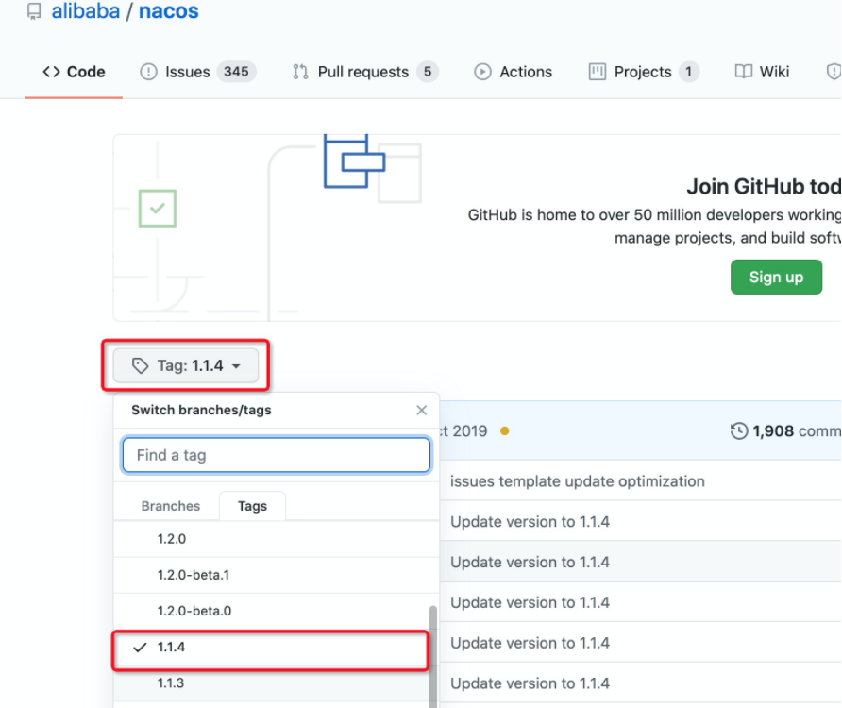Go to the Actions tab
Screen dimensions: 842x708
tap(513, 72)
